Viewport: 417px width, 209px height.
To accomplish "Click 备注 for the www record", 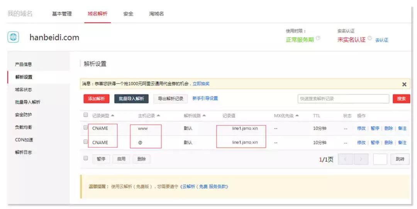I will [x=402, y=129].
